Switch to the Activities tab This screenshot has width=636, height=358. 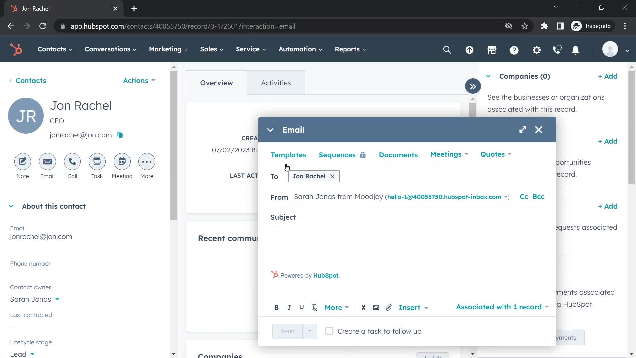pos(276,83)
